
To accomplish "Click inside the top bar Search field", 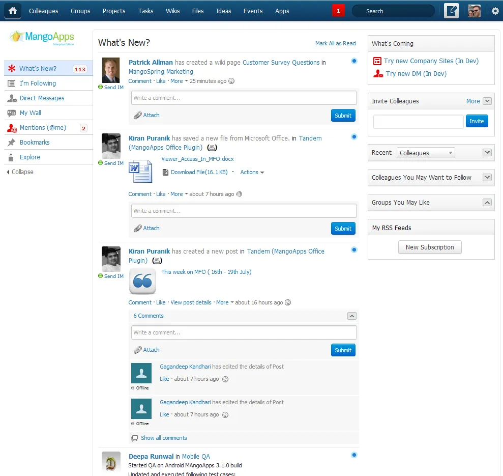I will click(393, 11).
